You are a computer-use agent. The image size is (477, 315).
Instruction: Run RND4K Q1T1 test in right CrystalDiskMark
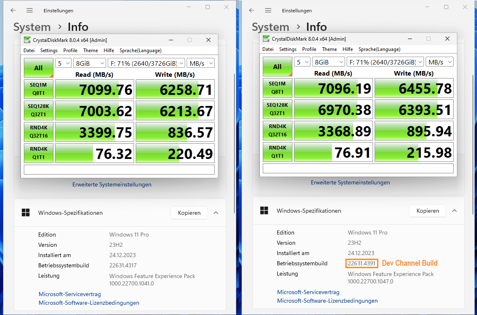[278, 152]
